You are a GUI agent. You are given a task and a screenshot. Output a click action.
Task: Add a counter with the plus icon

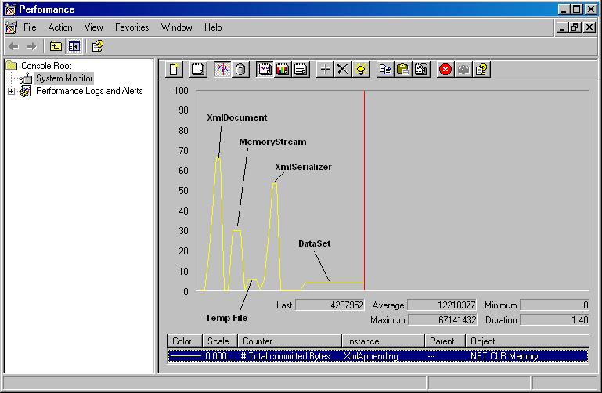coord(325,70)
